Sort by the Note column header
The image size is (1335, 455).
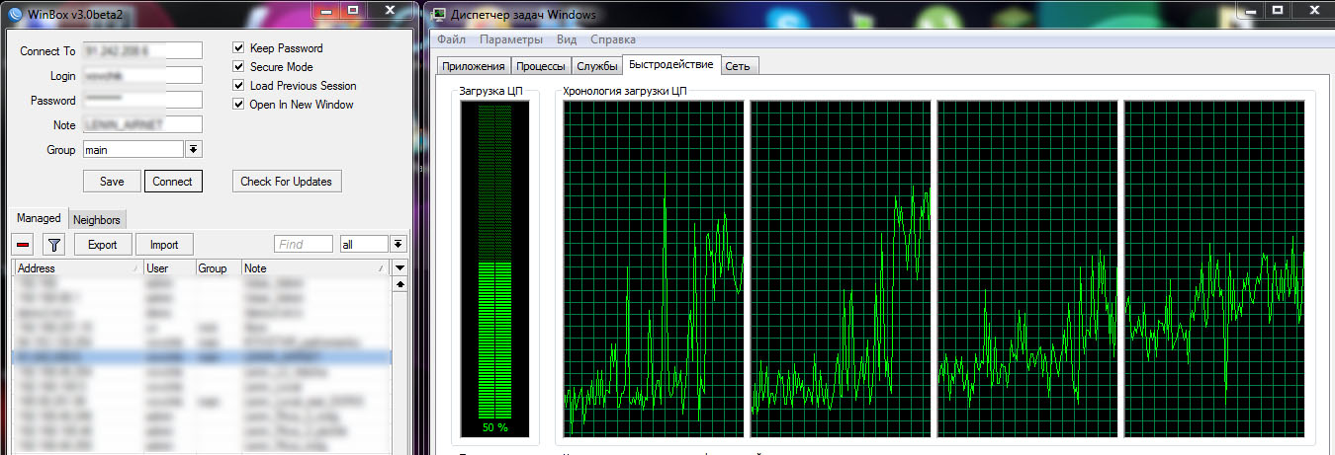click(x=314, y=268)
